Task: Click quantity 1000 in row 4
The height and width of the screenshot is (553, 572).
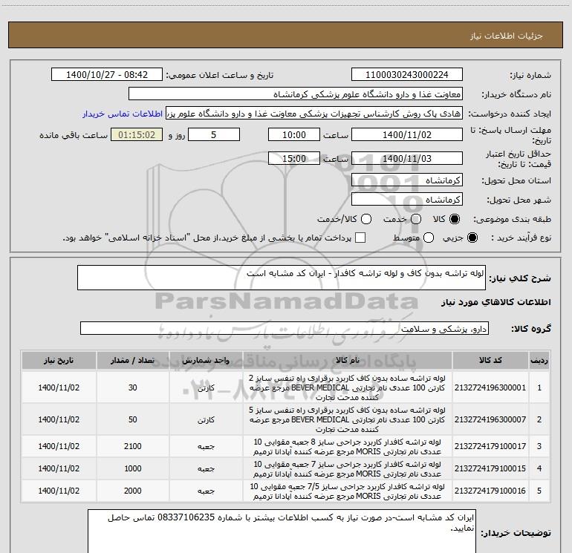Action: point(133,468)
